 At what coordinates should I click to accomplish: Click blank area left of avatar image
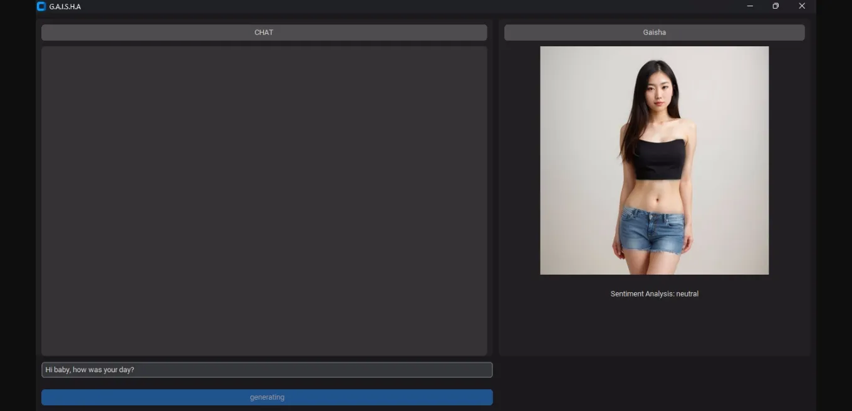521,160
